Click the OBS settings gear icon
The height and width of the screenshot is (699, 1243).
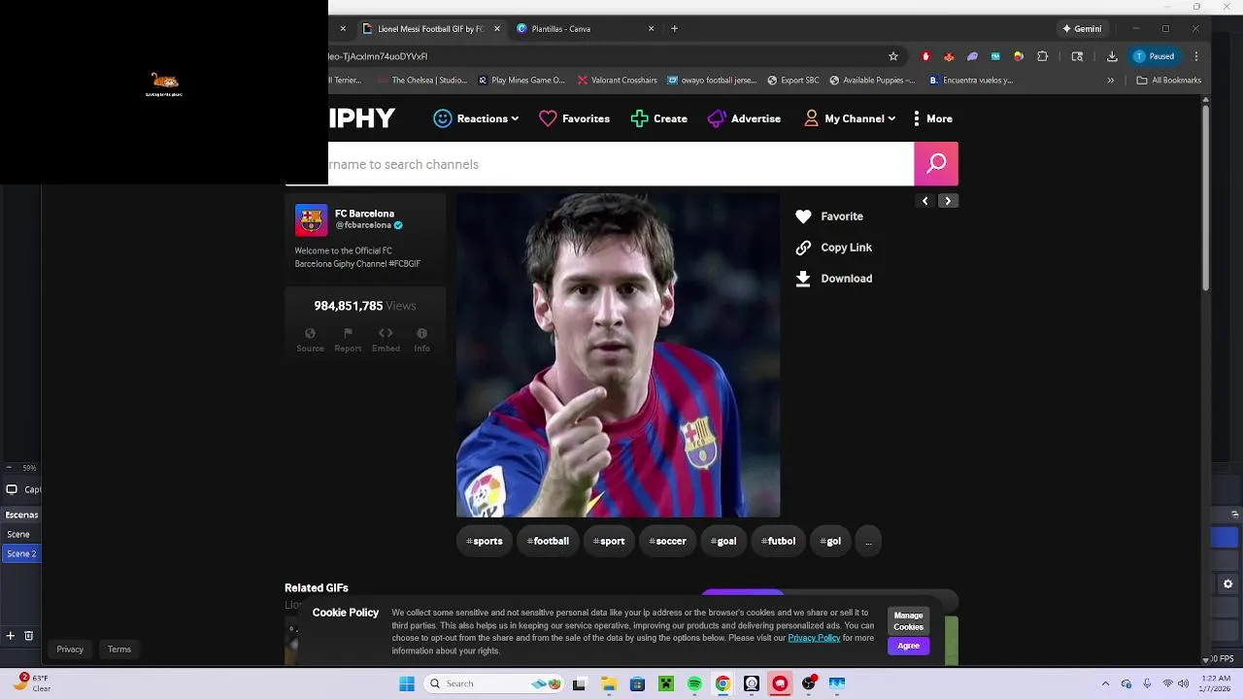click(1227, 583)
